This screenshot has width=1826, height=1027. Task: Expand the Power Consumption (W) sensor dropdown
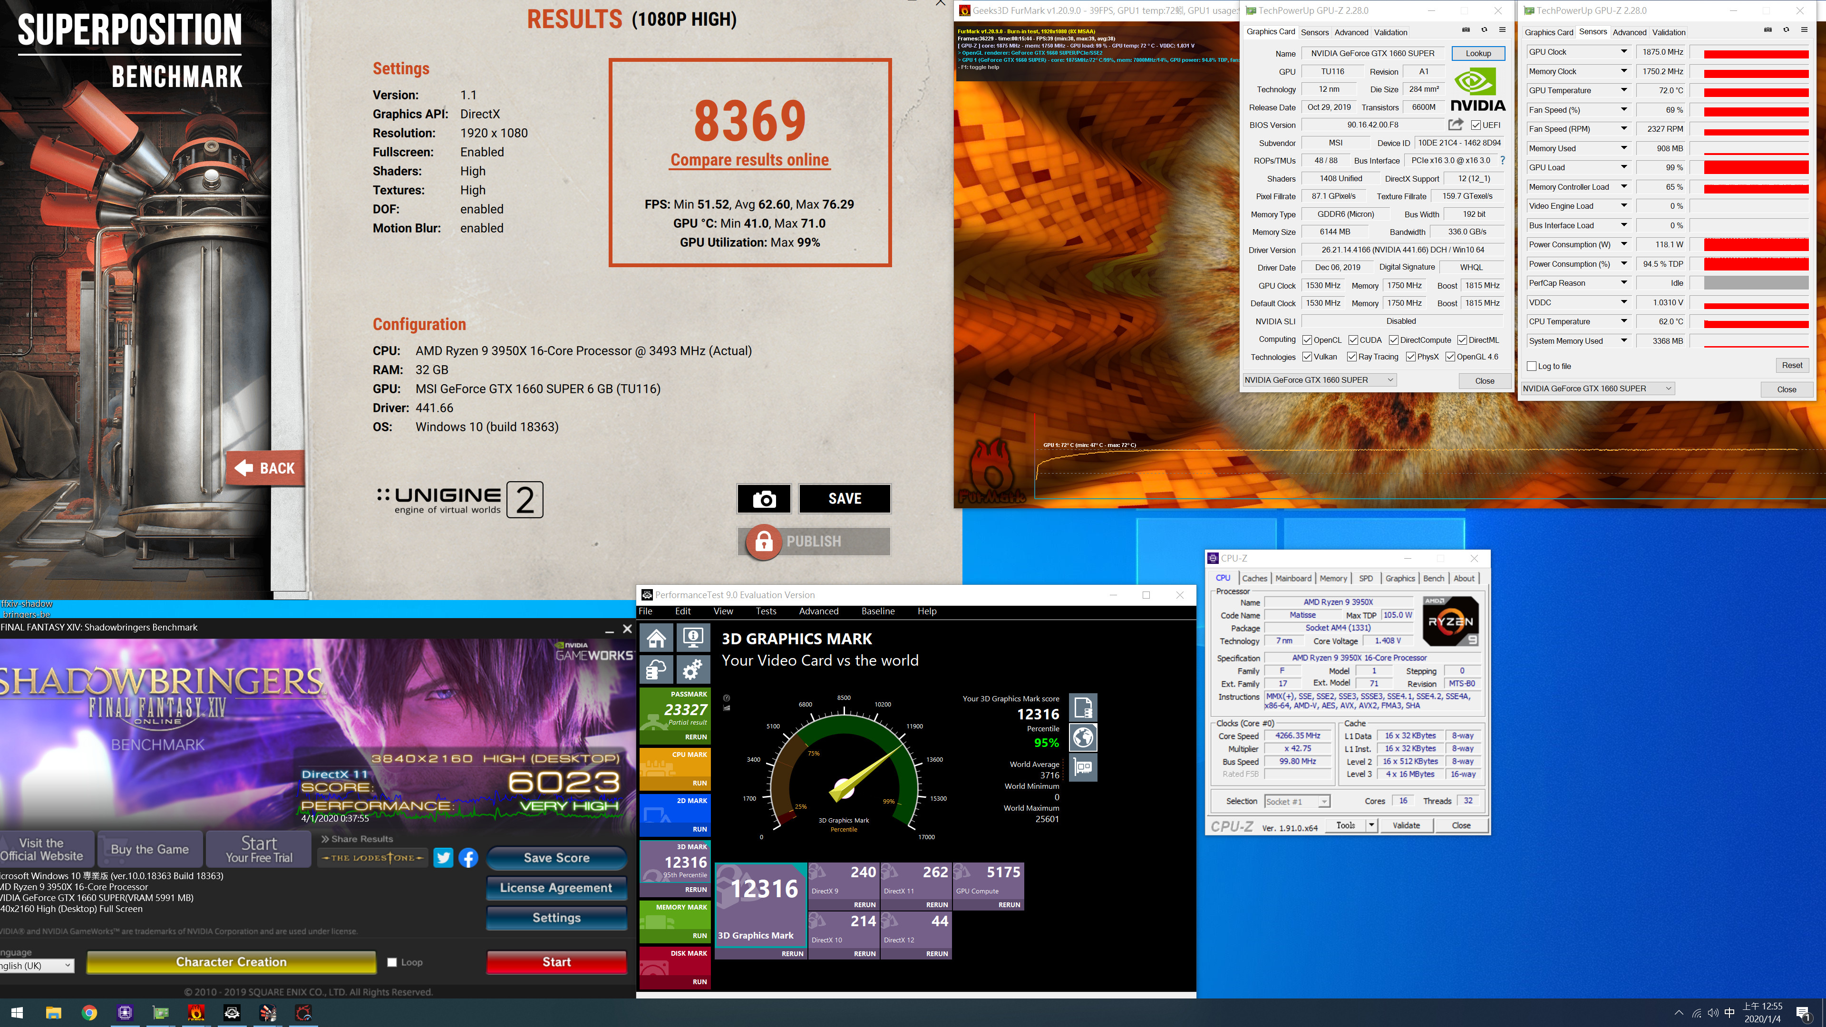(x=1624, y=244)
